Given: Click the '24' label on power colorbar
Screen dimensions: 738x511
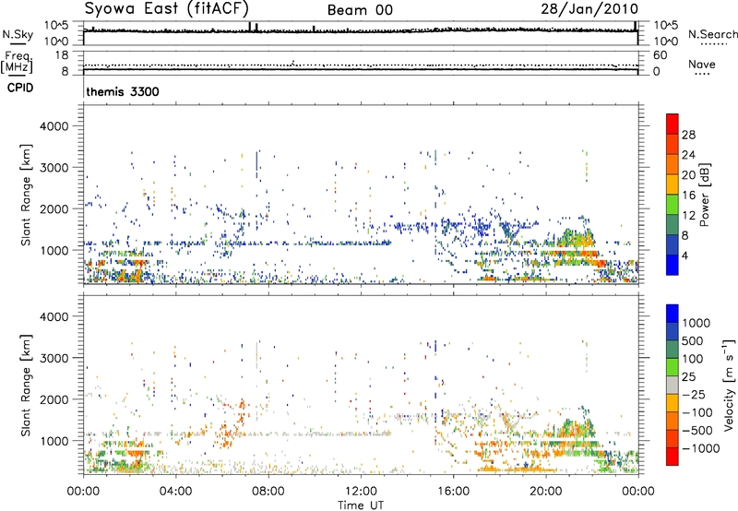Looking at the screenshot, I should [x=688, y=155].
